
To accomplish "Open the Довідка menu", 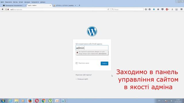I will point(43,2).
